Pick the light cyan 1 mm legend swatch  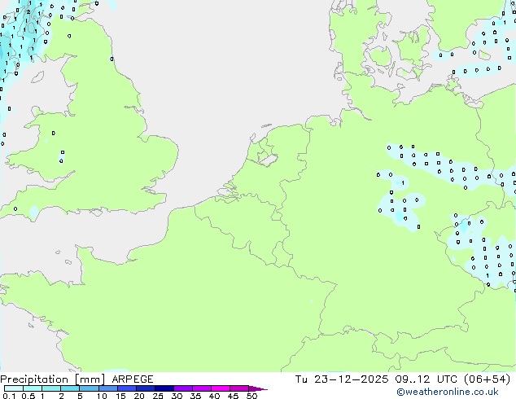pyautogui.click(x=50, y=388)
